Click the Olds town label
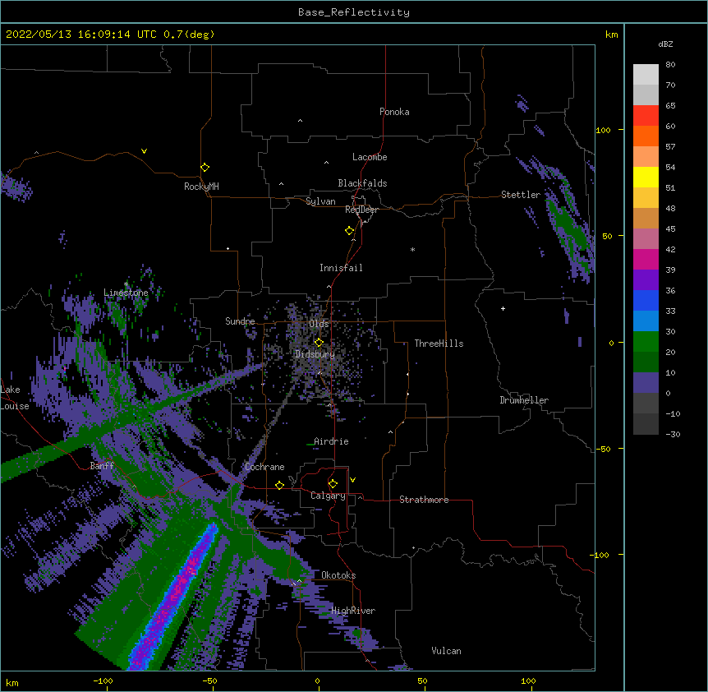This screenshot has height=692, width=708. pos(319,324)
